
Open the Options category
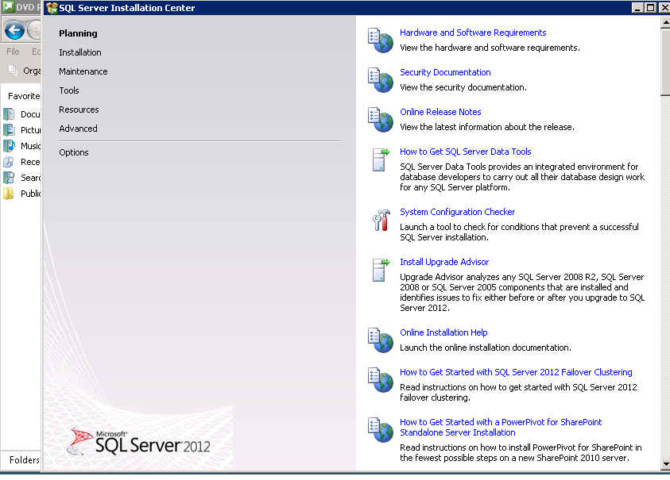(x=74, y=152)
